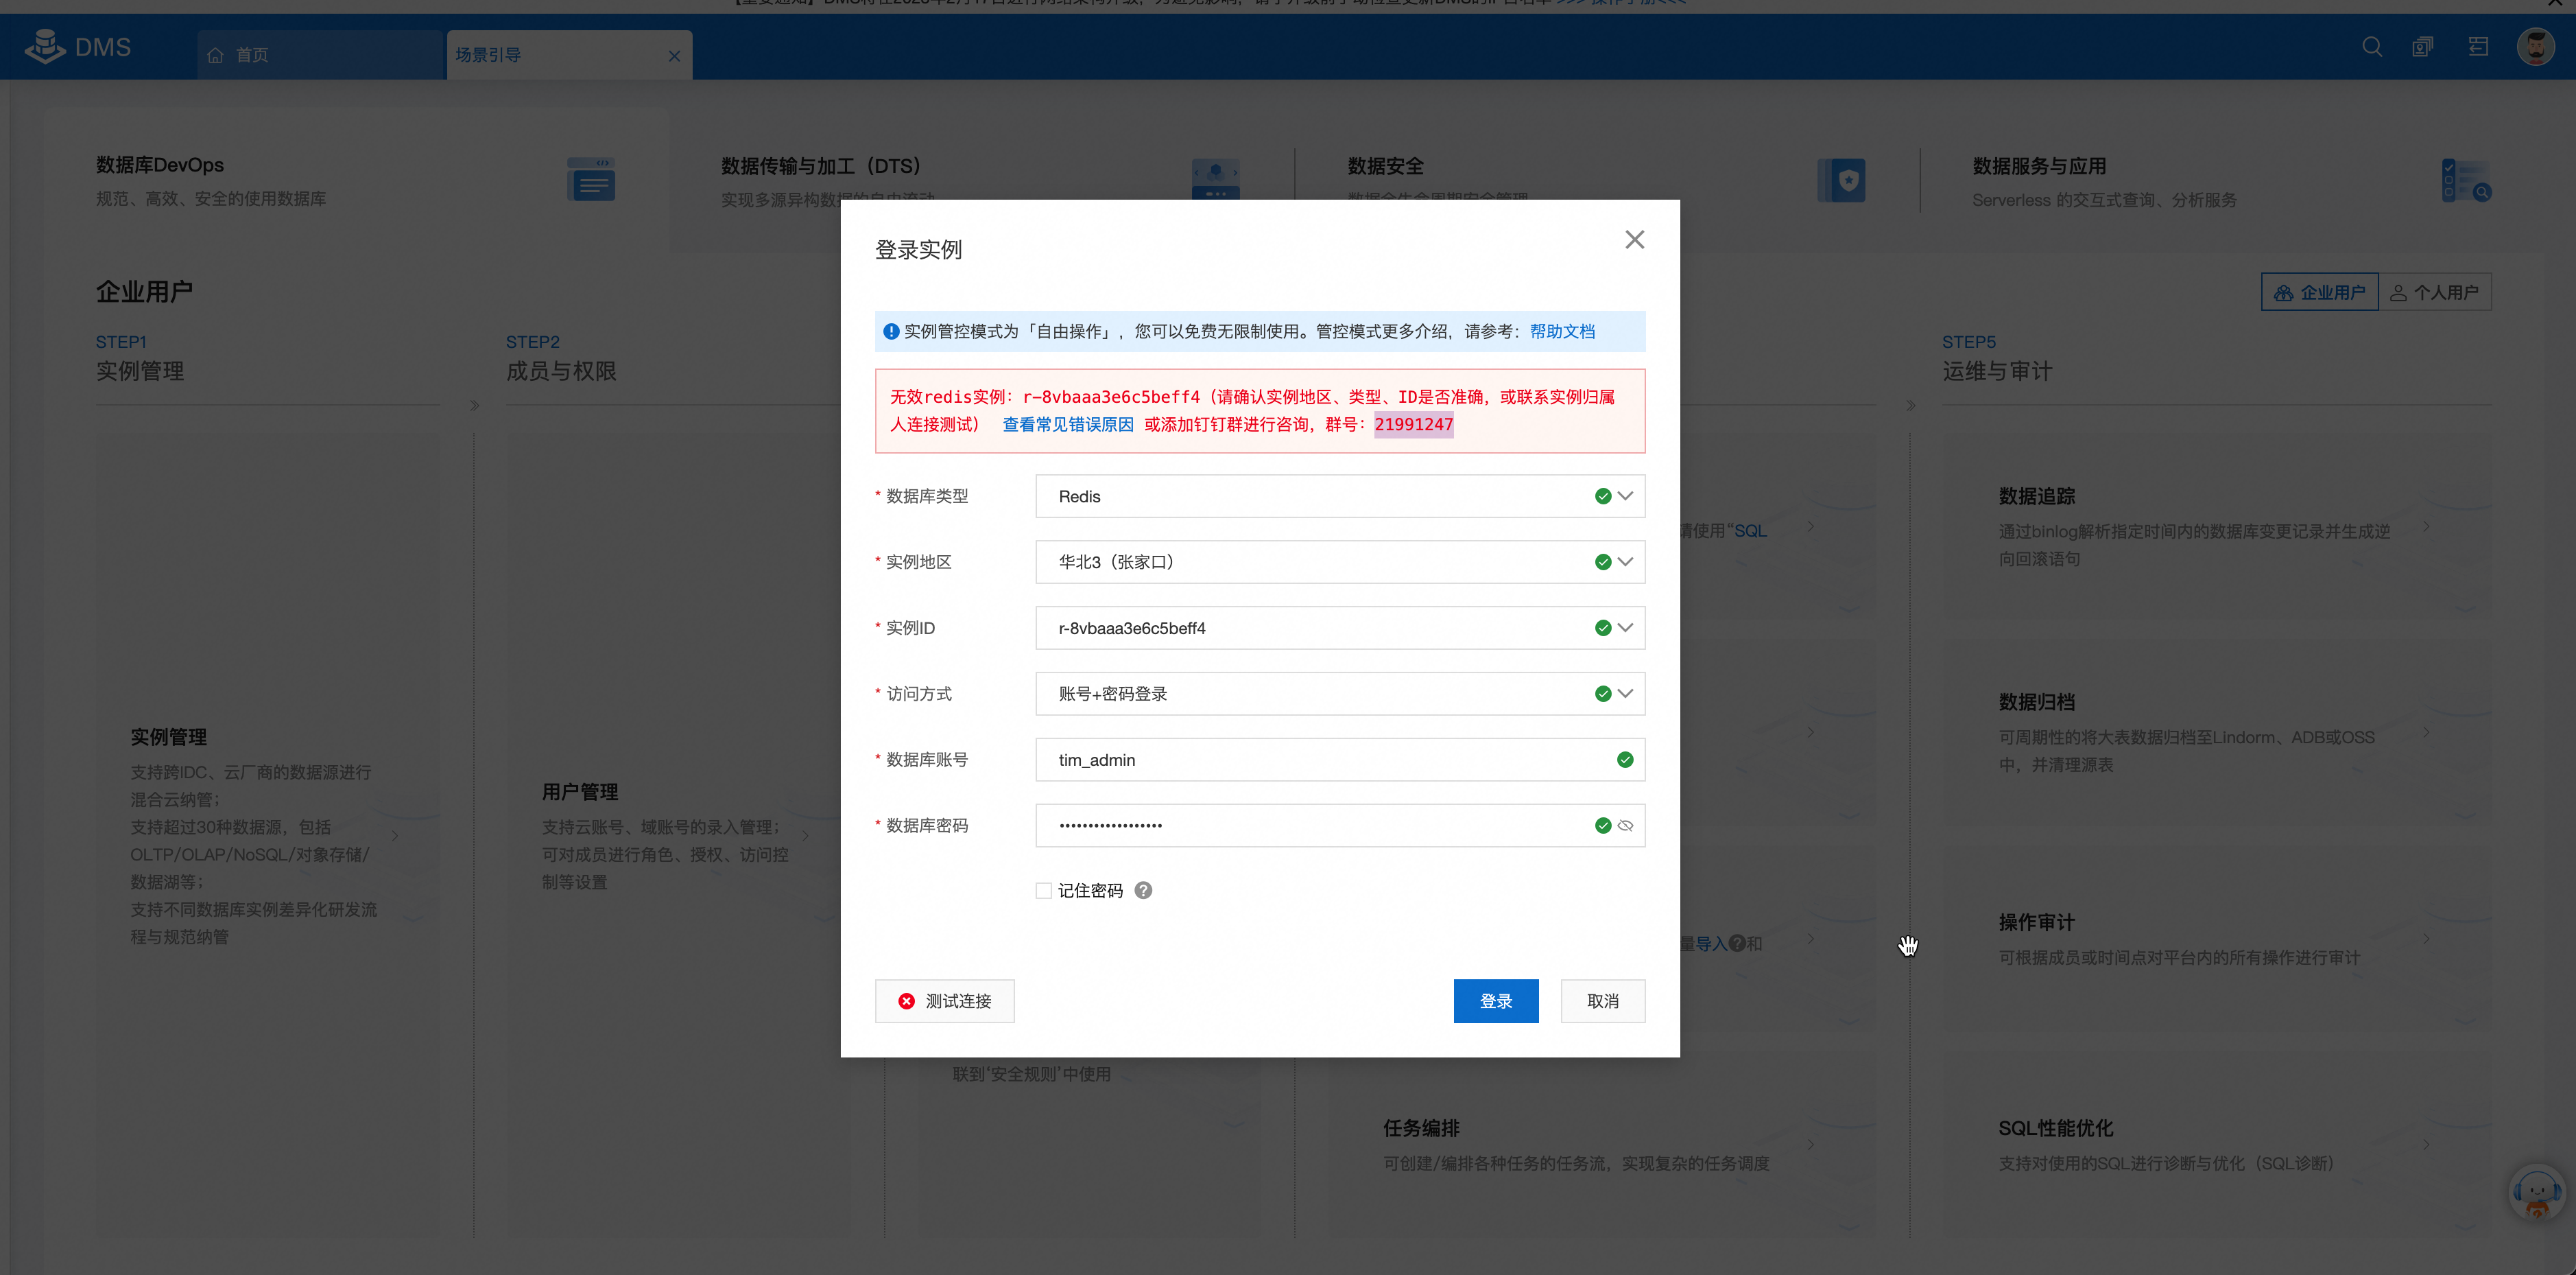
Task: Click the home icon on 首页 tab
Action: (215, 55)
